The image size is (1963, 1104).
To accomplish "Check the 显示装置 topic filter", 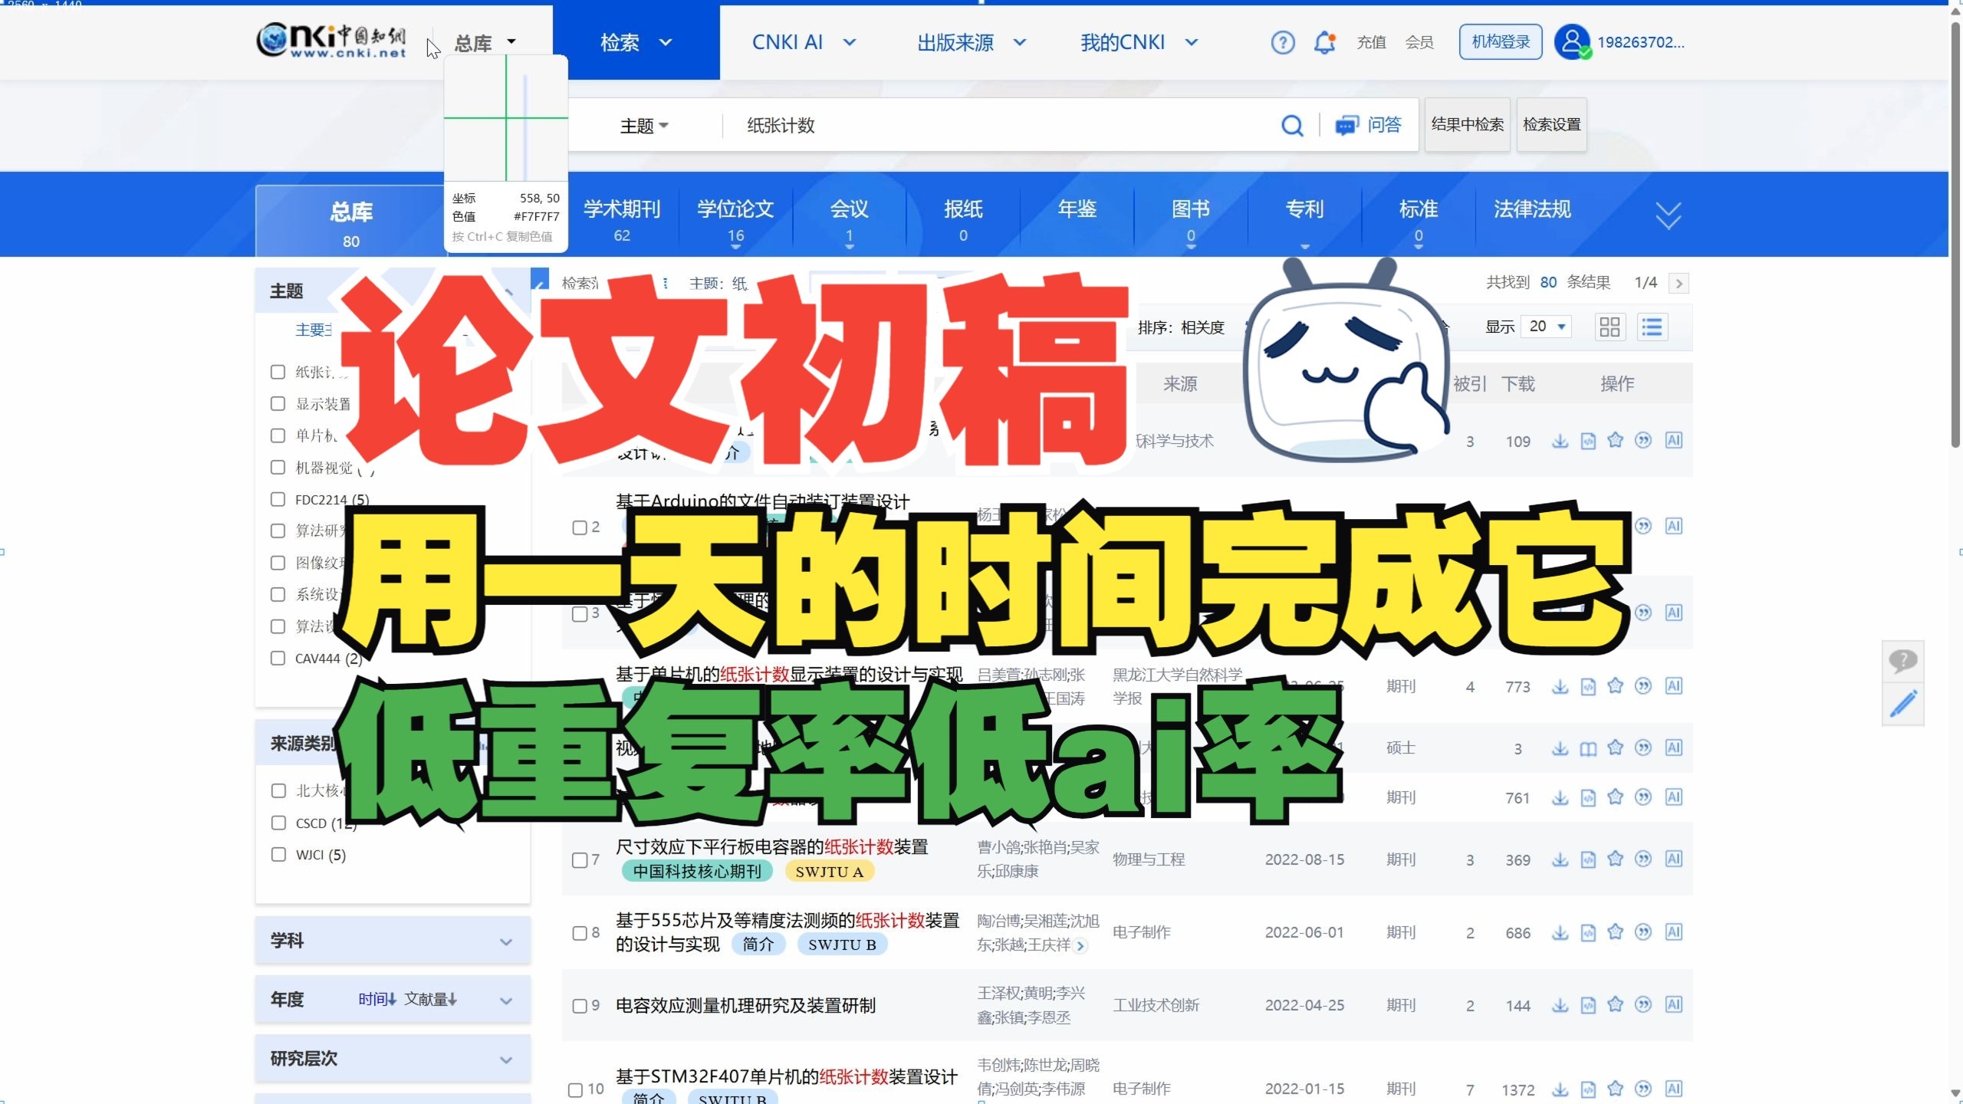I will (x=278, y=403).
